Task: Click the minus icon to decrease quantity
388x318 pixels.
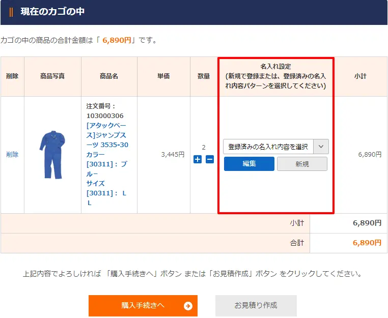Action: click(x=210, y=159)
